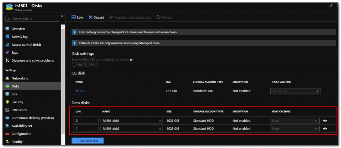Click the info icon on Ultra SSD notice
Screen dimensions: 341x148
point(74,43)
